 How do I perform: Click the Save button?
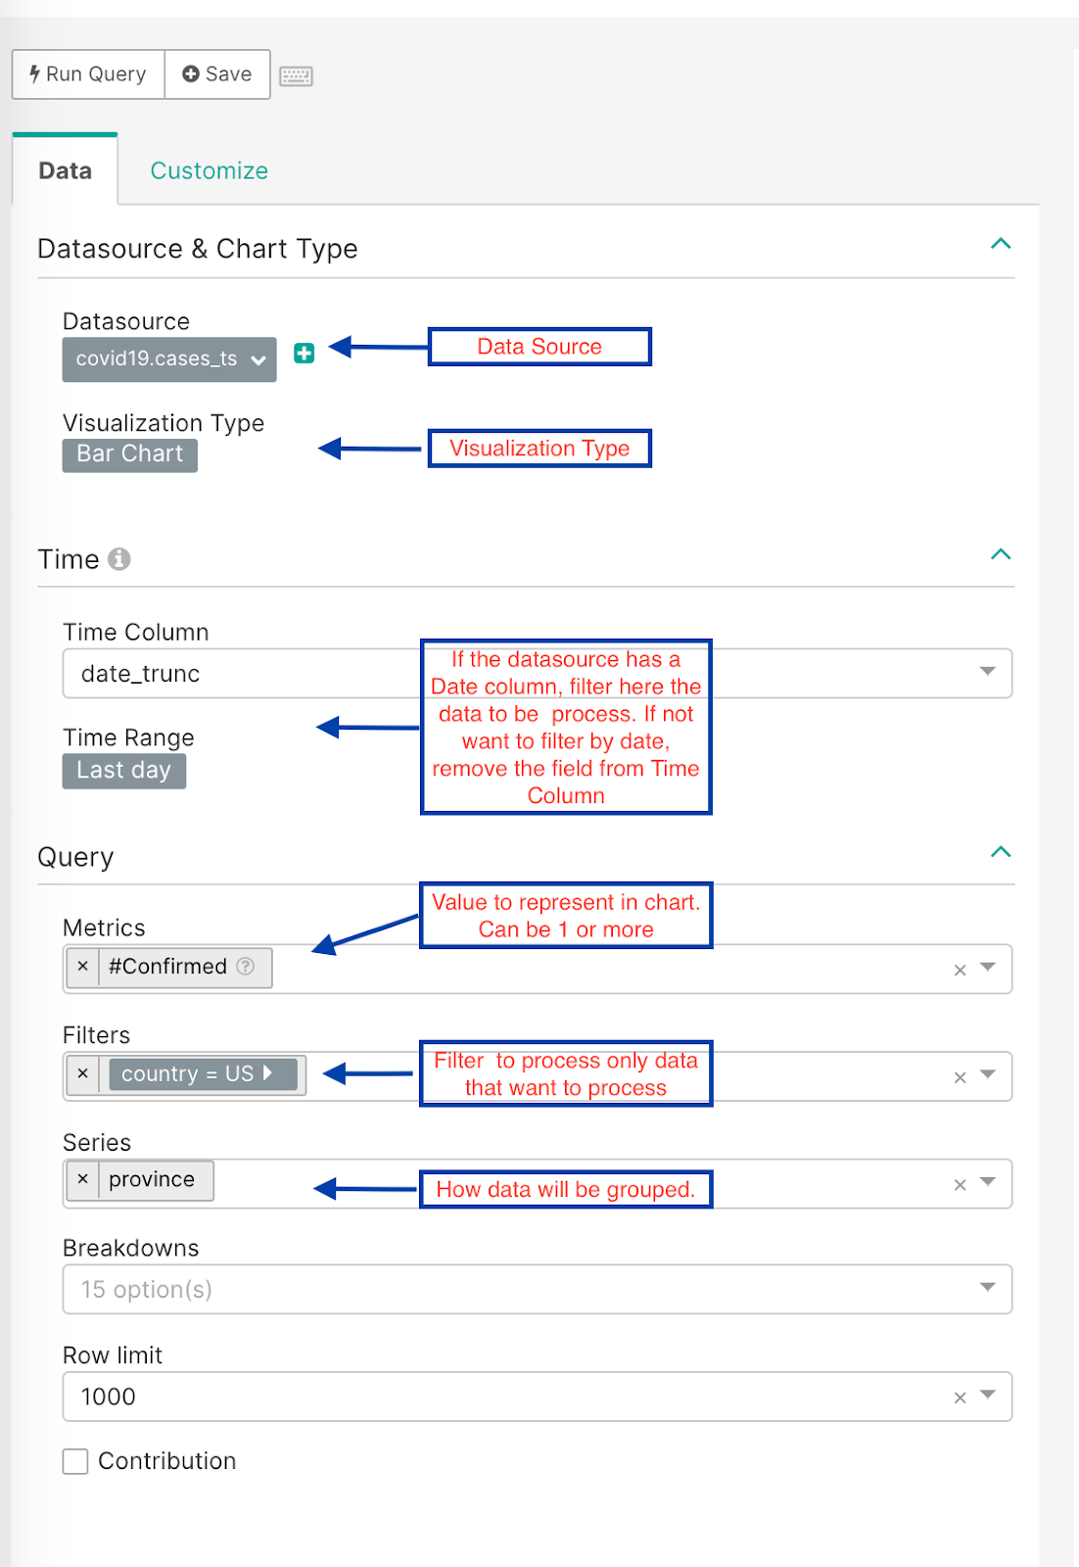pyautogui.click(x=216, y=73)
